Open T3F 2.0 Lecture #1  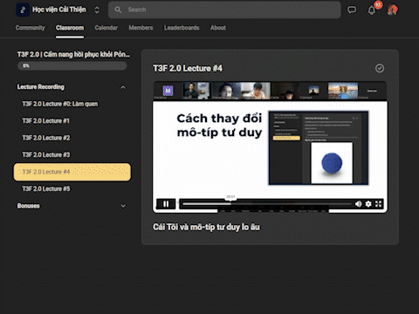point(45,120)
